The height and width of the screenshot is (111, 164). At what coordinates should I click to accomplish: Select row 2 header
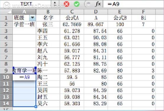6,24
